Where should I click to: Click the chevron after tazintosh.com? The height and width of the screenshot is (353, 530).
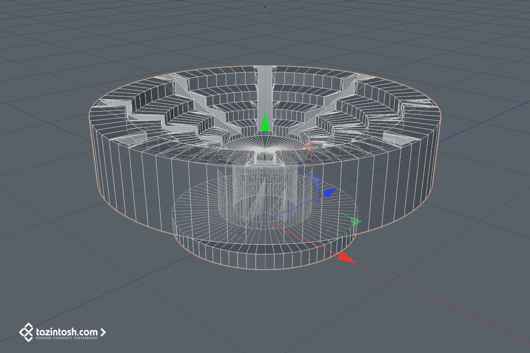pyautogui.click(x=103, y=331)
